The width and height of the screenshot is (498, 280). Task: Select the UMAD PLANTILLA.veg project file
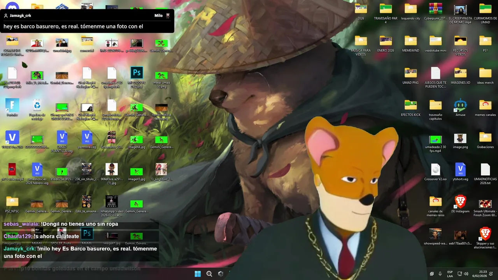(x=62, y=142)
